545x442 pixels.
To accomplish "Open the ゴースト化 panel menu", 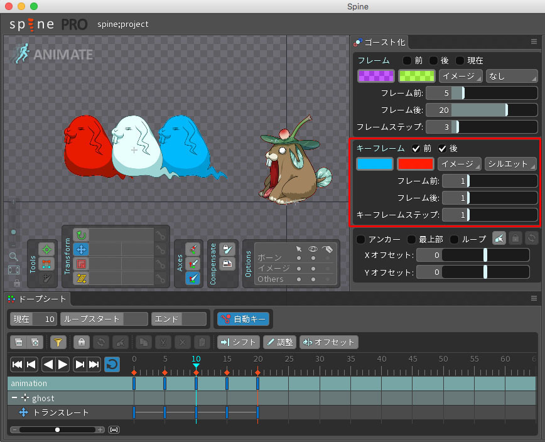I will [x=534, y=41].
